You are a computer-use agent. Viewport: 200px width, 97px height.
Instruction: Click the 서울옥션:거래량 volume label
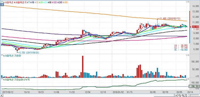click(12, 56)
